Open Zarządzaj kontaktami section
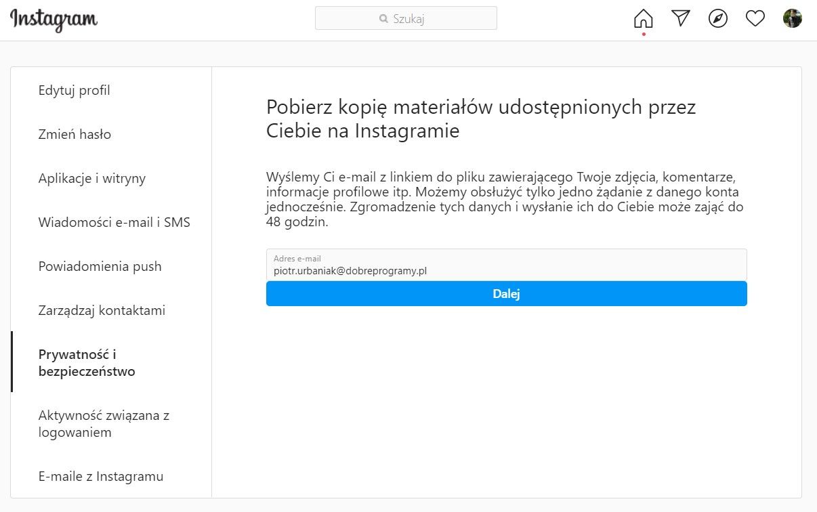This screenshot has height=512, width=817. pos(102,310)
